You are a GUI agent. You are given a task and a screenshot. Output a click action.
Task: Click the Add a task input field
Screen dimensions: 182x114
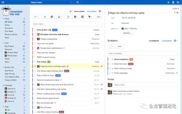[x=67, y=24]
